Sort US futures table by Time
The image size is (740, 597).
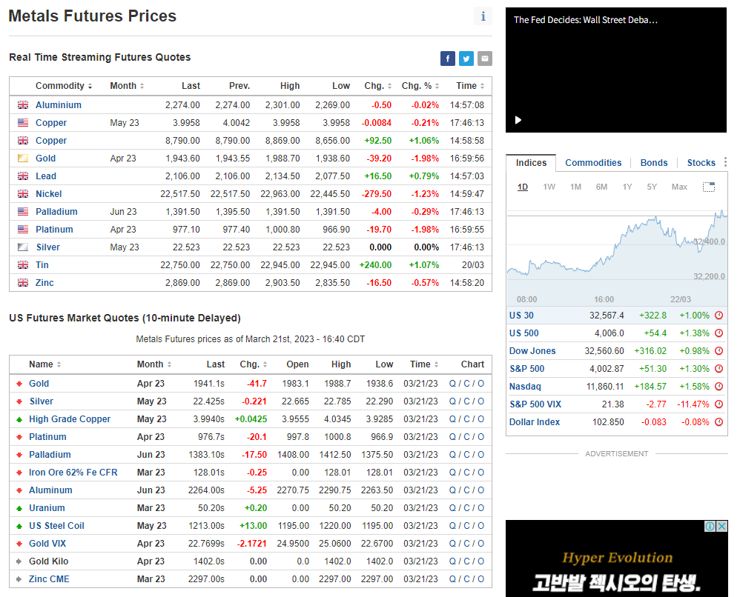coord(424,364)
